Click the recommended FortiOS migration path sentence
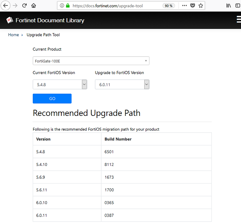Screen dimensions: 241x224 pos(96,129)
